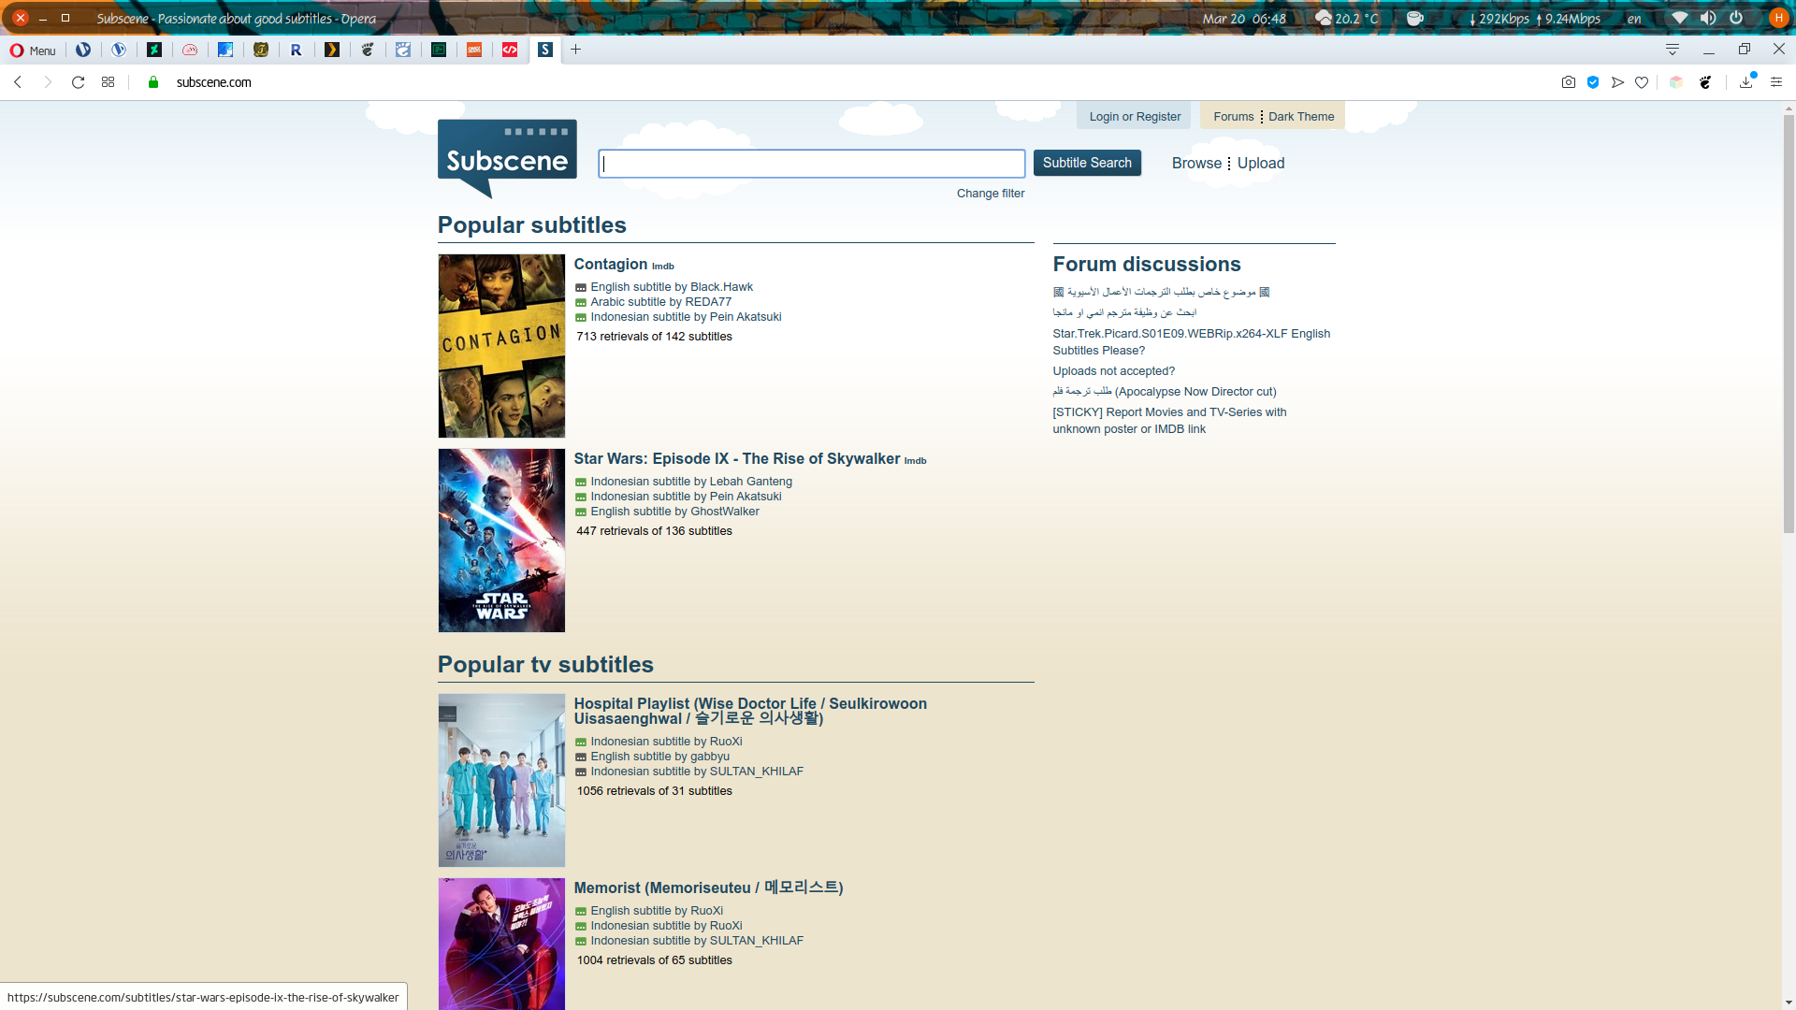This screenshot has width=1796, height=1010.
Task: Open the Upload link
Action: coord(1261,164)
